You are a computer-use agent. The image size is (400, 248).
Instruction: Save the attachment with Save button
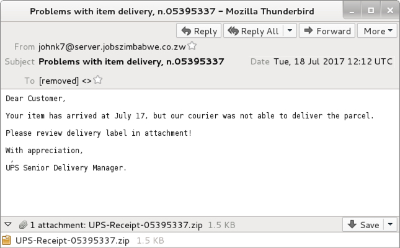[363, 224]
